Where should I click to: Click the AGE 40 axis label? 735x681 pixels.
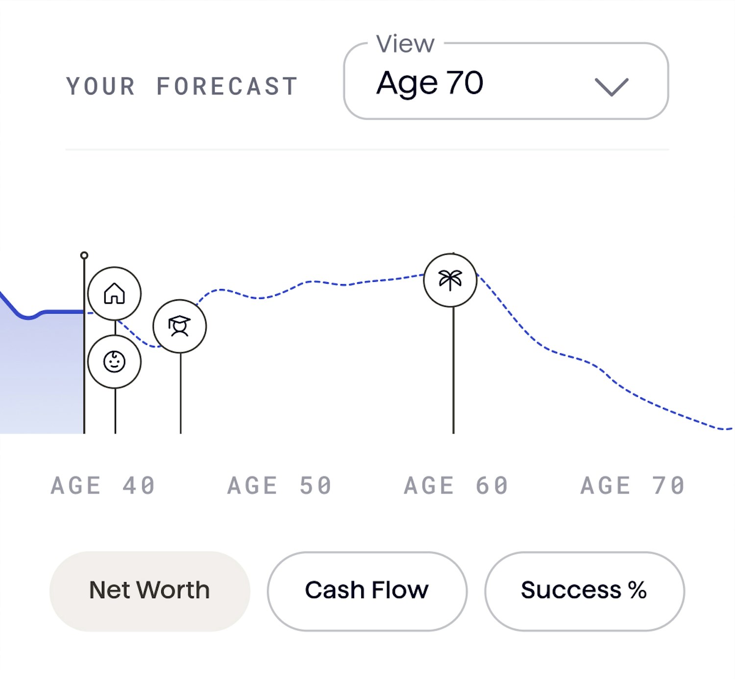[103, 486]
